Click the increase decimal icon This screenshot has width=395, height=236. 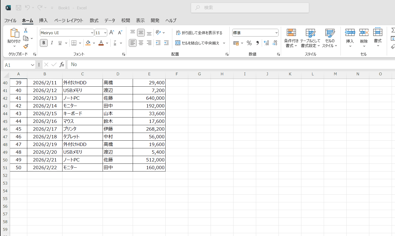click(x=266, y=43)
